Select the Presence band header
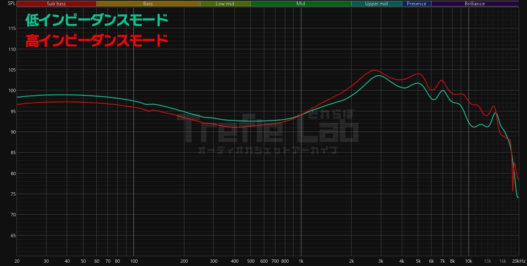The width and height of the screenshot is (527, 266). [x=417, y=4]
